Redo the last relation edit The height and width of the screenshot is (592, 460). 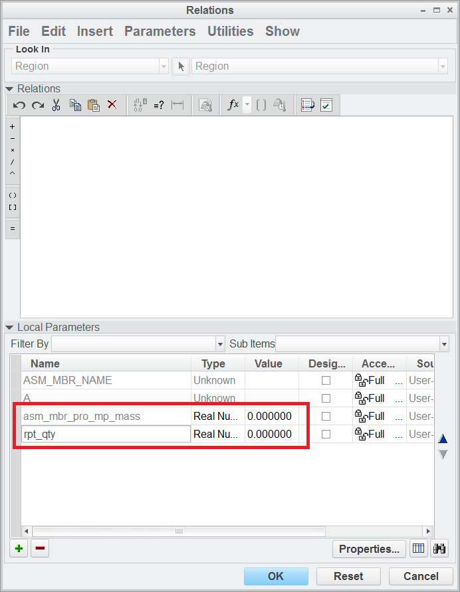click(x=38, y=105)
